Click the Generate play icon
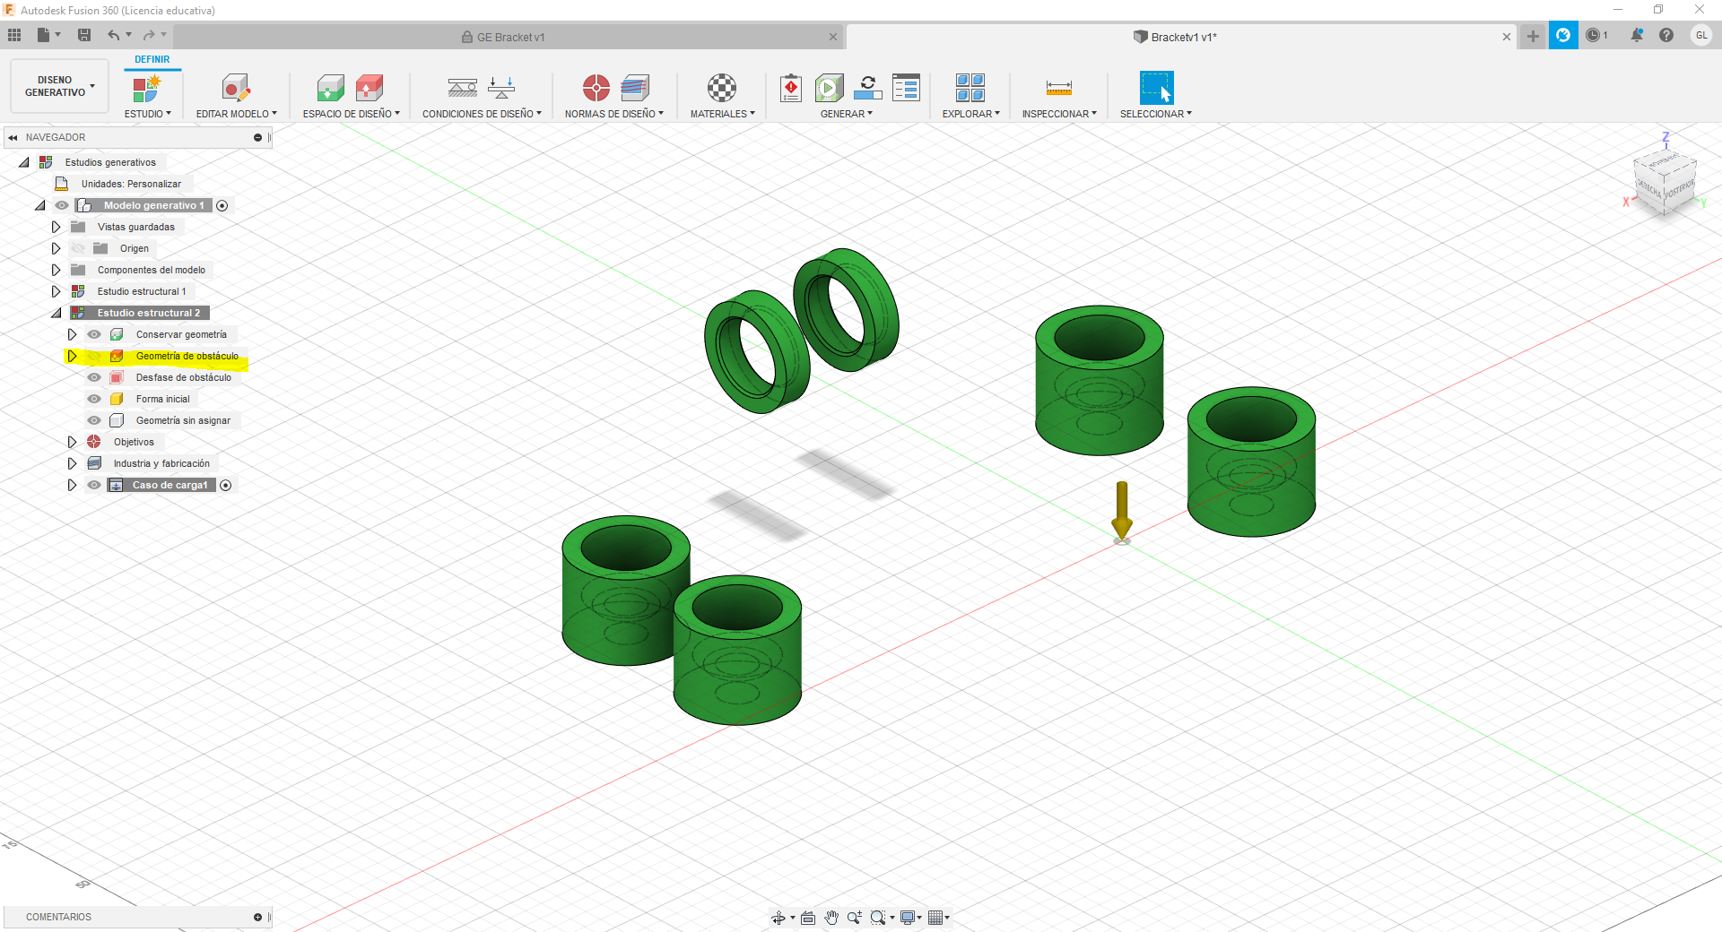Screen dimensions: 1722x932 (830, 88)
